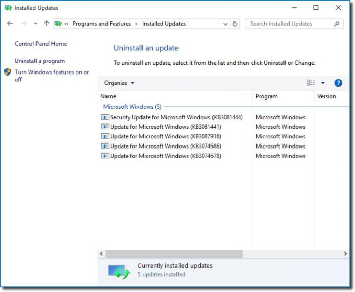Open Uninstall a program link
The width and height of the screenshot is (355, 292).
pyautogui.click(x=40, y=61)
